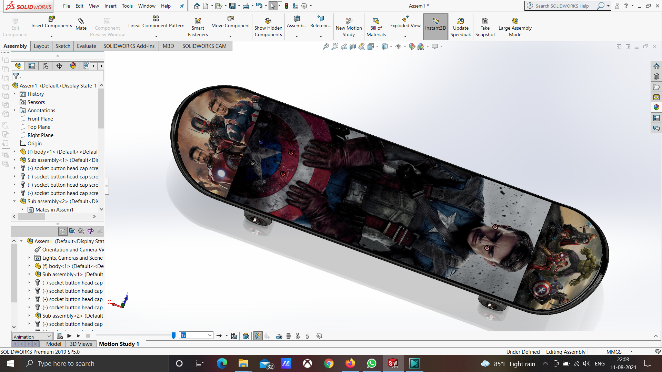
Task: Play the animation
Action: [x=79, y=336]
